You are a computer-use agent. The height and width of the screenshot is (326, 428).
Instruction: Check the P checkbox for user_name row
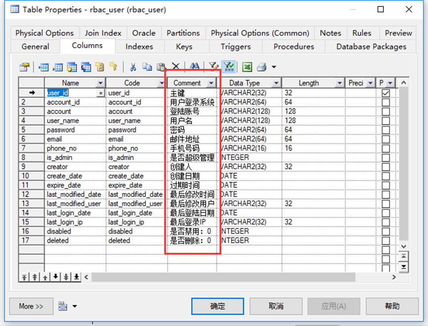tap(385, 121)
